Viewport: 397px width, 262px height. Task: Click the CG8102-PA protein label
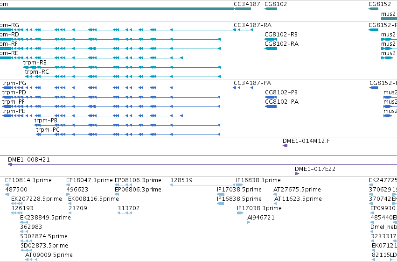(x=282, y=102)
